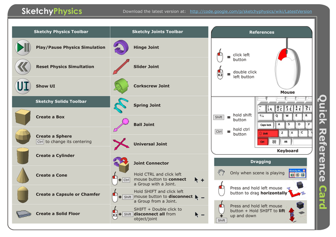
Task: Select the Solid Floor icon
Action: click(24, 213)
